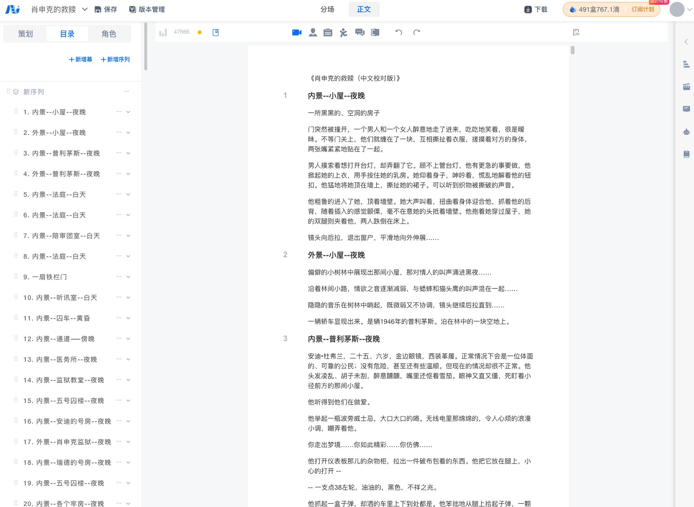Click the document heading 外景--小屋--夜晚
The image size is (694, 507).
pyautogui.click(x=336, y=255)
